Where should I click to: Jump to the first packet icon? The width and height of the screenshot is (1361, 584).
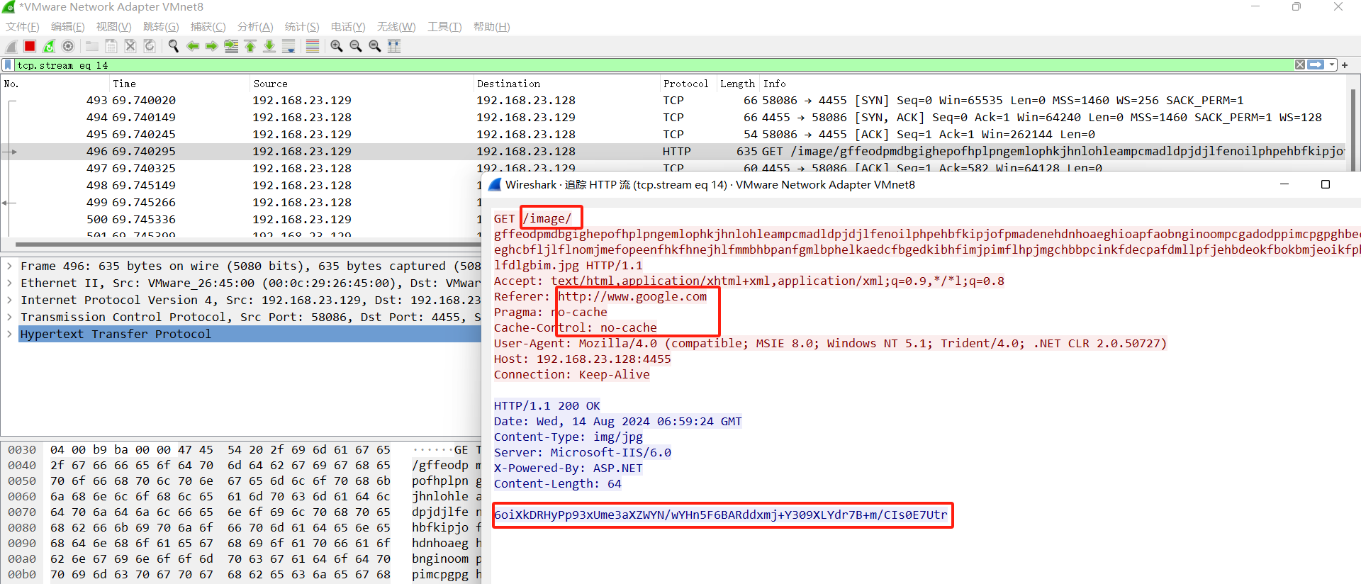(250, 46)
